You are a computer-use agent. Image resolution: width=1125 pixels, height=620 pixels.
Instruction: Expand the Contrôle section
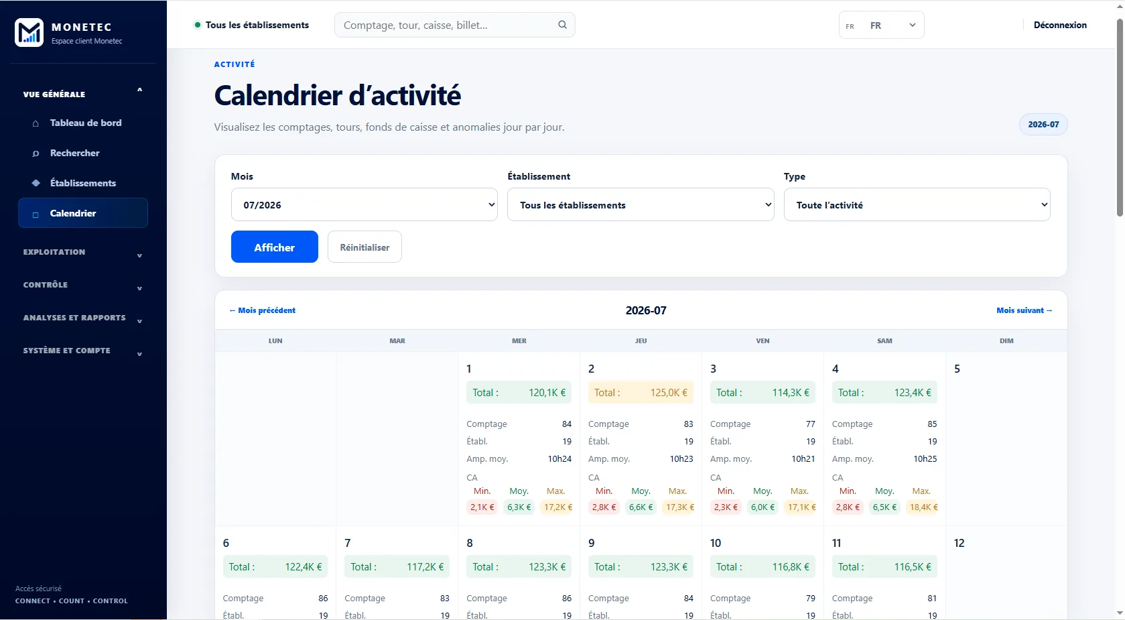click(x=83, y=285)
